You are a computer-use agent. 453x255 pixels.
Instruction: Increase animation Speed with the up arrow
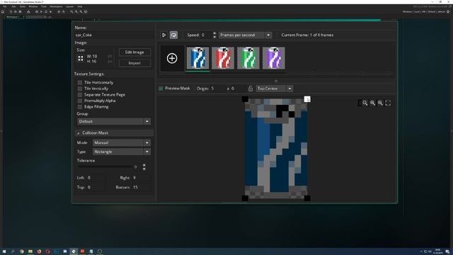click(x=214, y=33)
